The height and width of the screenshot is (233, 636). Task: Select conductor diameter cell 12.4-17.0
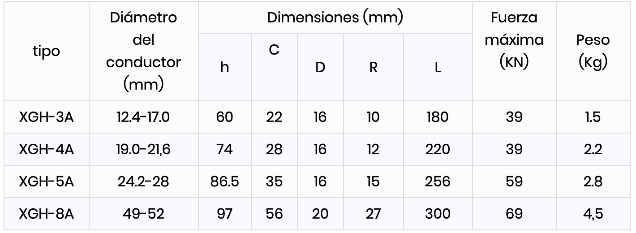(x=144, y=117)
